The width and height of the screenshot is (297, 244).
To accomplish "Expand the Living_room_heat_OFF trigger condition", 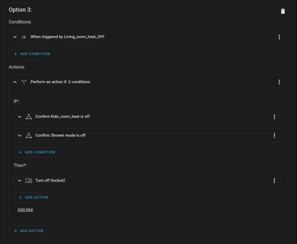I will click(x=15, y=37).
